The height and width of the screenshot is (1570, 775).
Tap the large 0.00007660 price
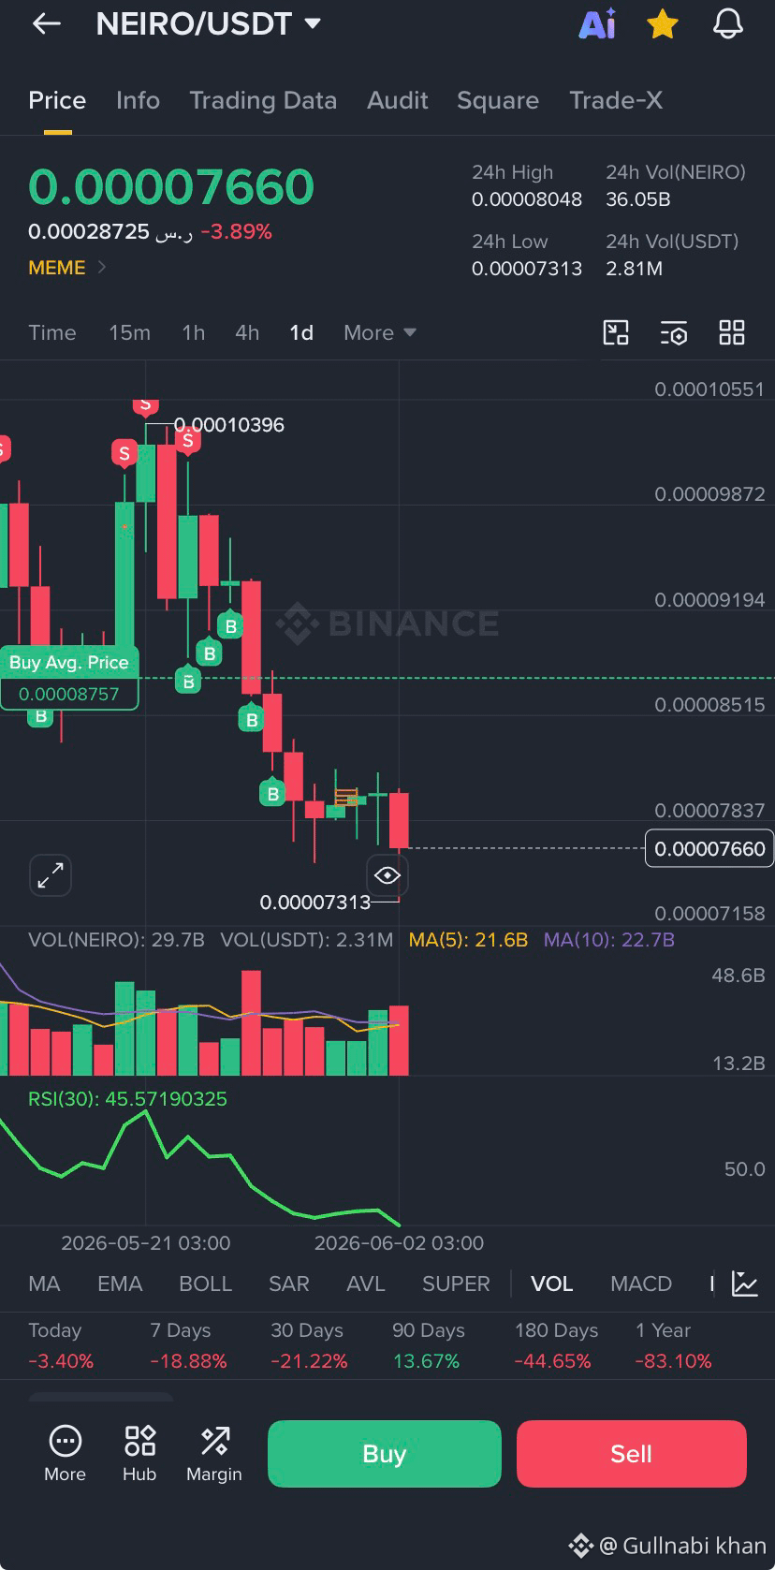click(x=171, y=186)
